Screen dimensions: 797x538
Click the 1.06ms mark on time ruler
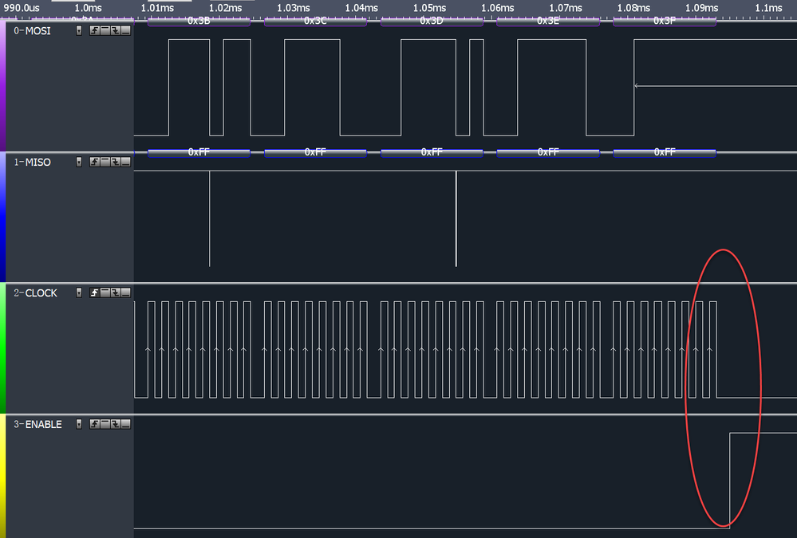click(x=498, y=8)
